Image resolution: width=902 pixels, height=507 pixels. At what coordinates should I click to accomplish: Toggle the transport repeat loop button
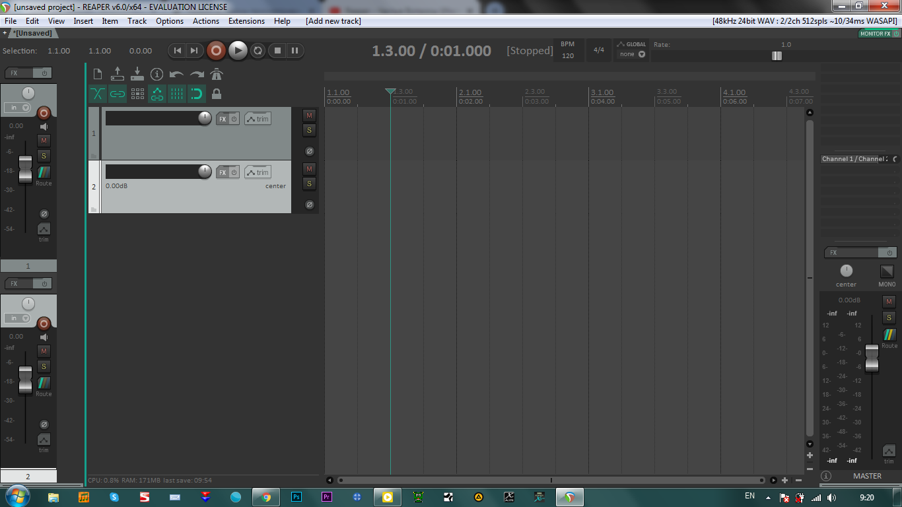click(x=258, y=50)
